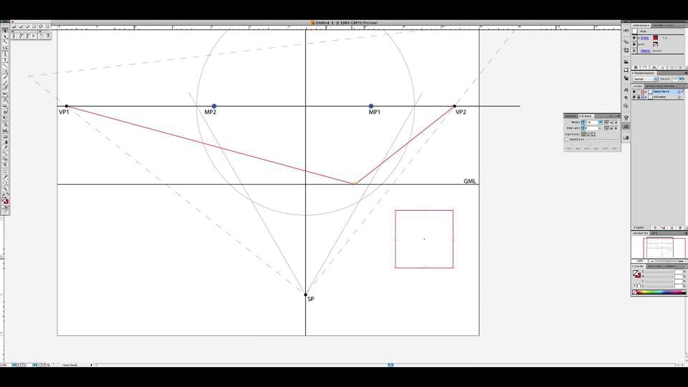The width and height of the screenshot is (688, 387).
Task: Select the Lasso tool
Action: coord(5,47)
